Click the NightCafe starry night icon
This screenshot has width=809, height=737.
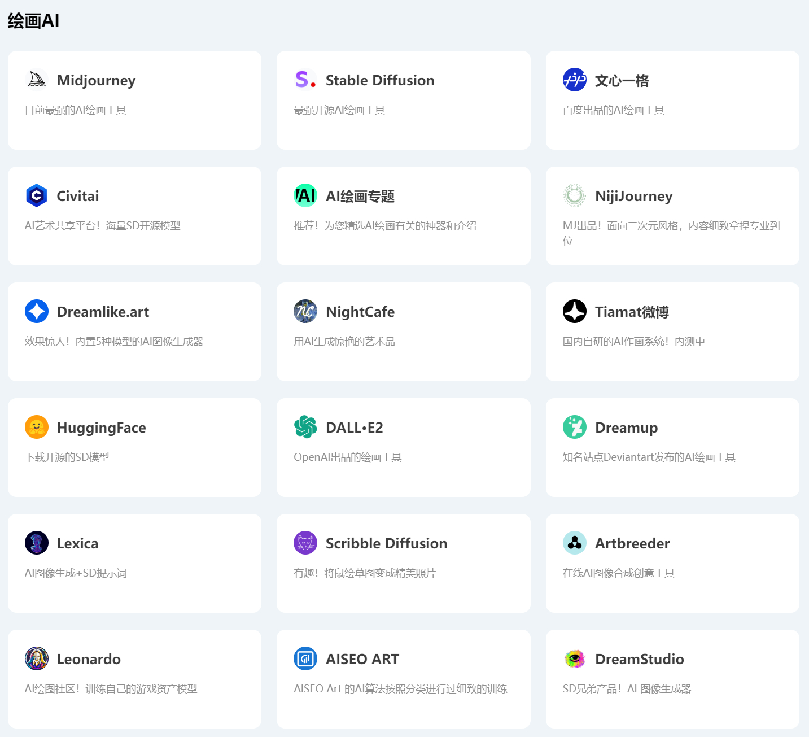tap(305, 311)
